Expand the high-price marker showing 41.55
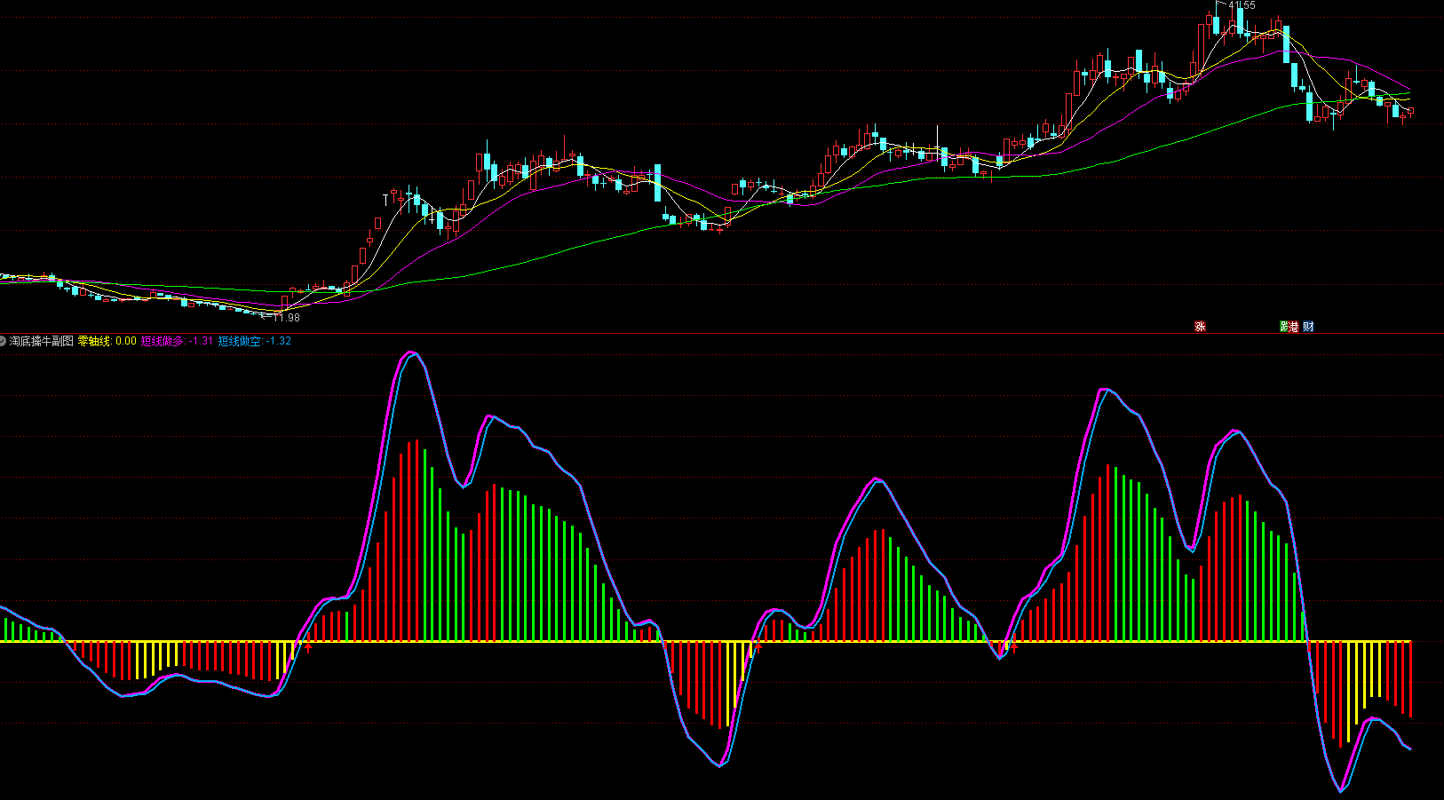This screenshot has height=800, width=1444. 1241,5
